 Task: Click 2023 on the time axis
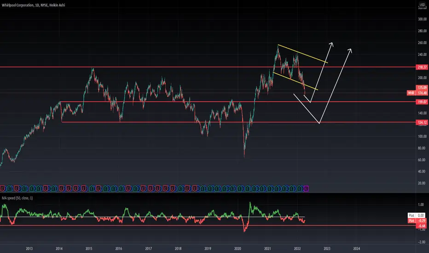327,248
